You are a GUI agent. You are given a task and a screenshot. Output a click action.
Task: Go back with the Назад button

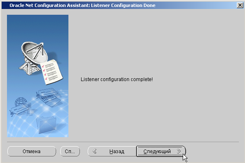pyautogui.click(x=112, y=151)
